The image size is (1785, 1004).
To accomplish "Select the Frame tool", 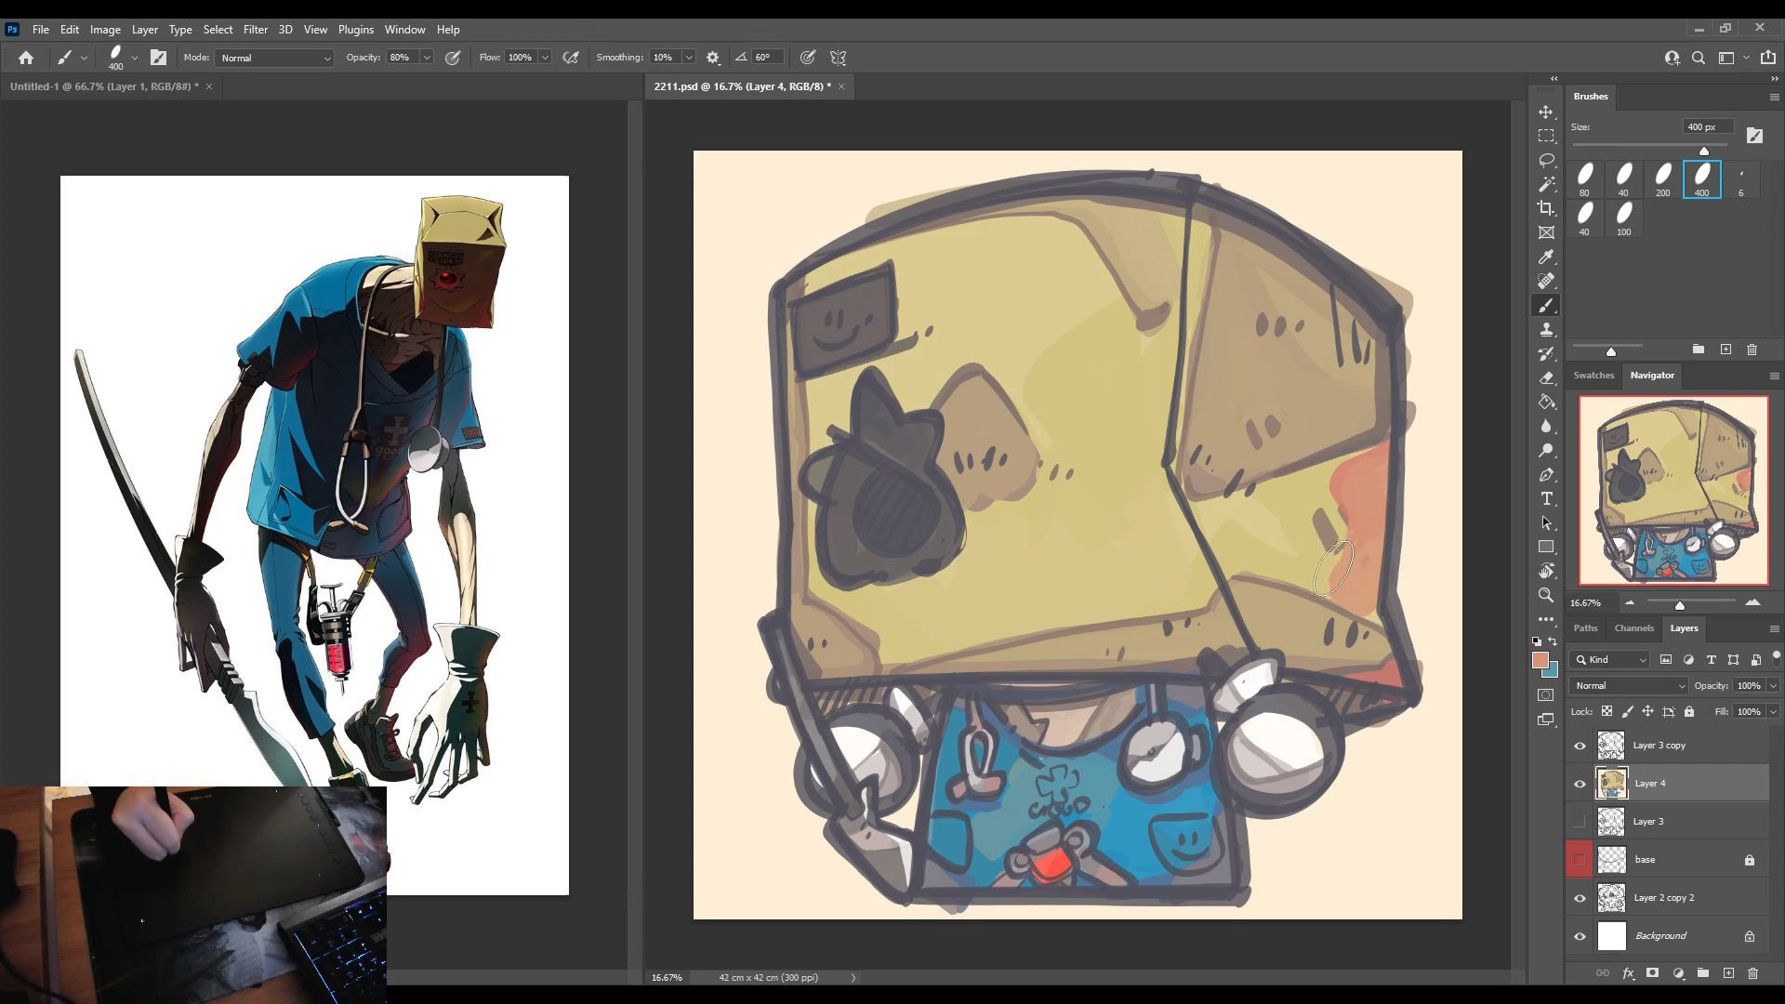I will coord(1546,232).
